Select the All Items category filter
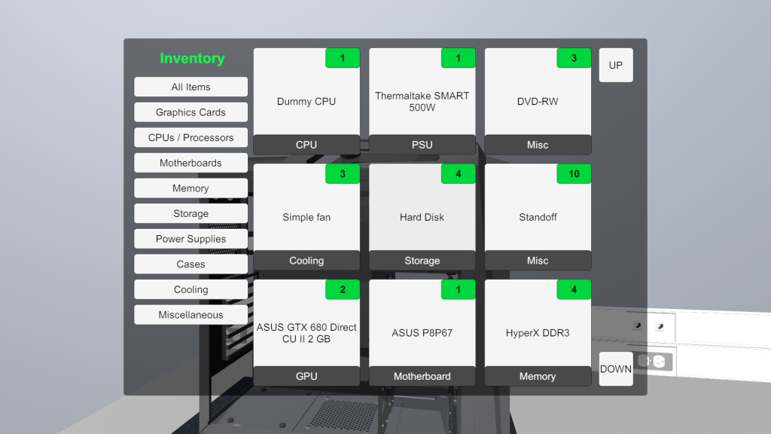This screenshot has height=434, width=771. (x=190, y=87)
